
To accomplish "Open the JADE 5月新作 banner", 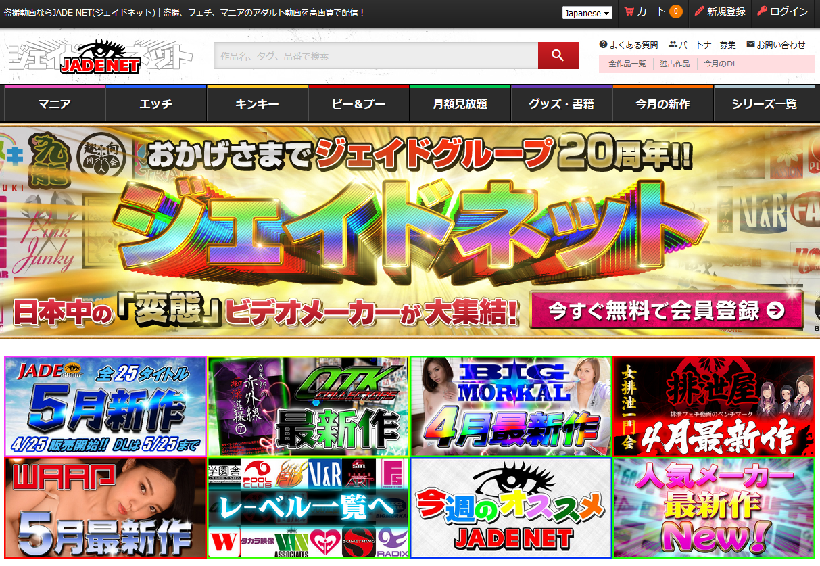I will (105, 406).
